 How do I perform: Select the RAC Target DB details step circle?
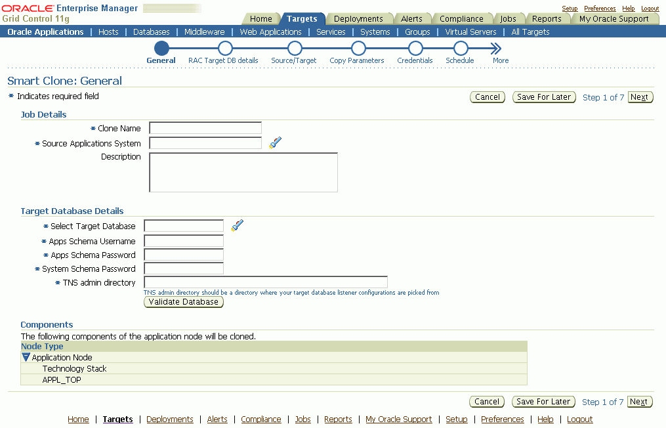pyautogui.click(x=225, y=49)
